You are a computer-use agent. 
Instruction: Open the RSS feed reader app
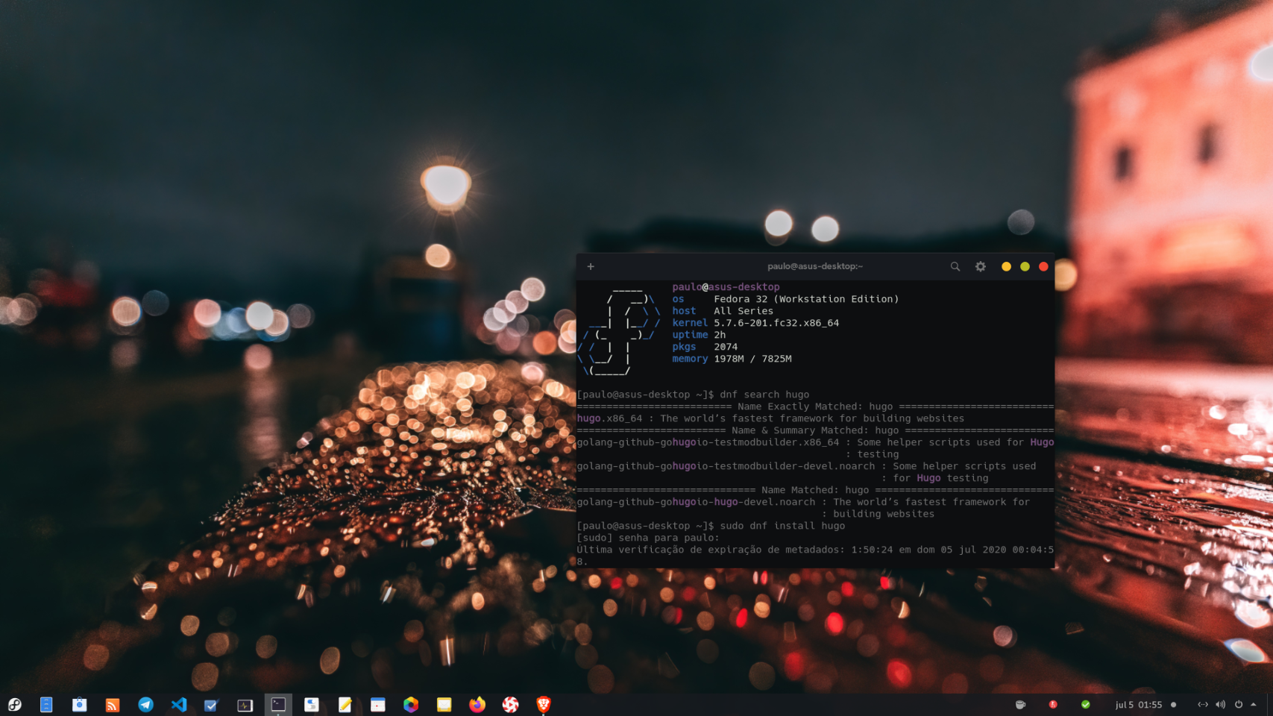(113, 704)
